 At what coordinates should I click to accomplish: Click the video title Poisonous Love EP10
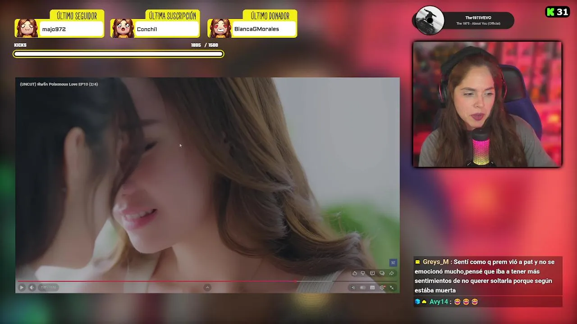coord(59,84)
